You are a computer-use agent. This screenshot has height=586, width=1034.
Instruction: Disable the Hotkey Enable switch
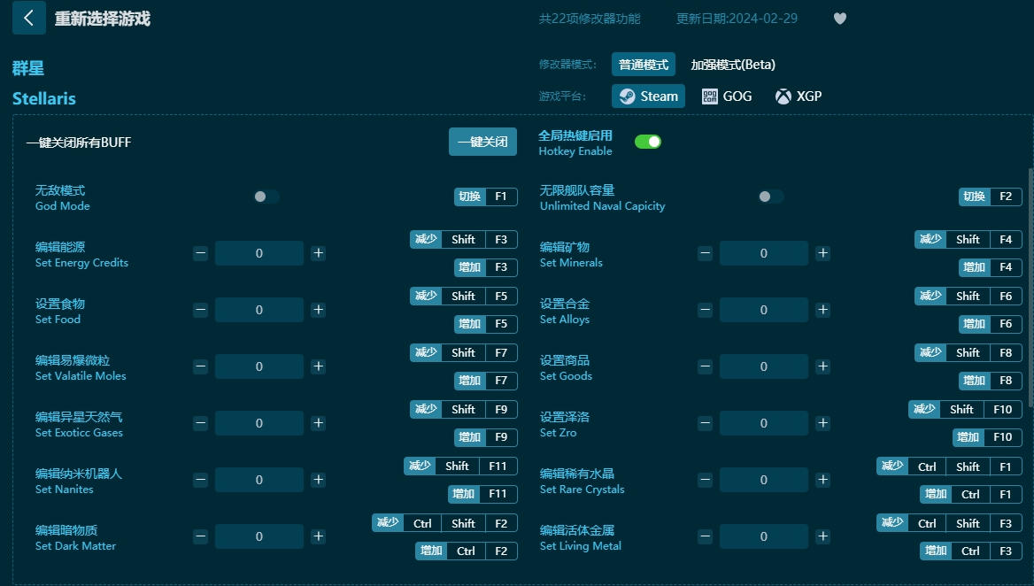point(648,140)
